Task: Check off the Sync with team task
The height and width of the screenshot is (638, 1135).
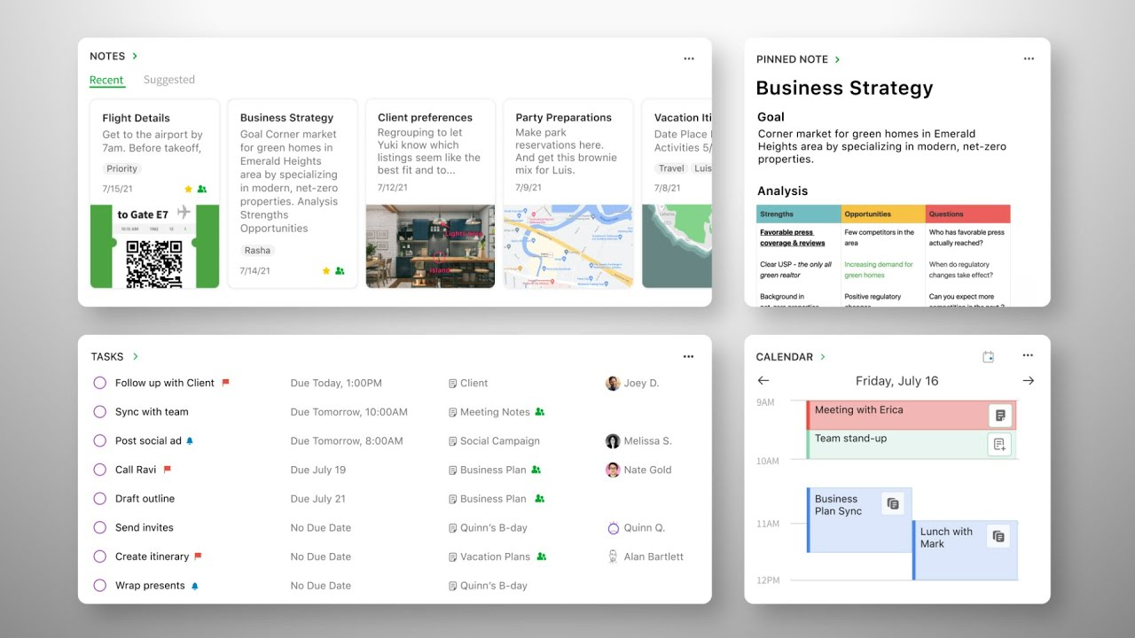Action: click(100, 412)
